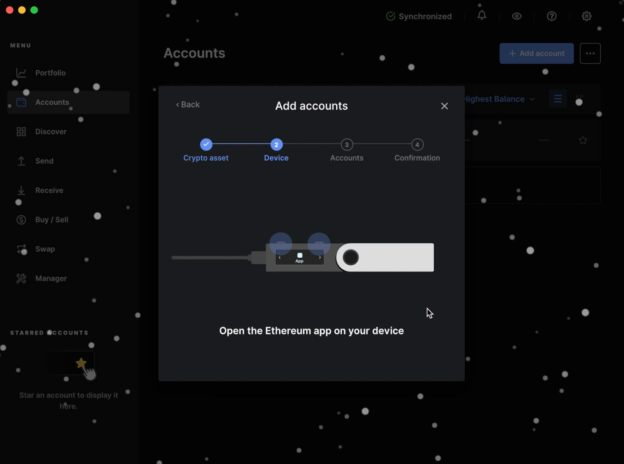Image resolution: width=624 pixels, height=464 pixels.
Task: Click the green macOS zoom window button
Action: click(34, 10)
